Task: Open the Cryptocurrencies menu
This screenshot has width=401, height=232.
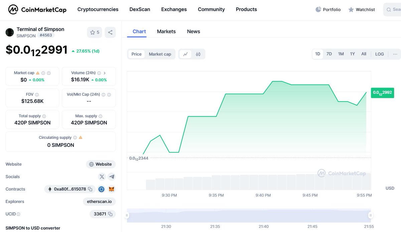Action: [x=98, y=9]
